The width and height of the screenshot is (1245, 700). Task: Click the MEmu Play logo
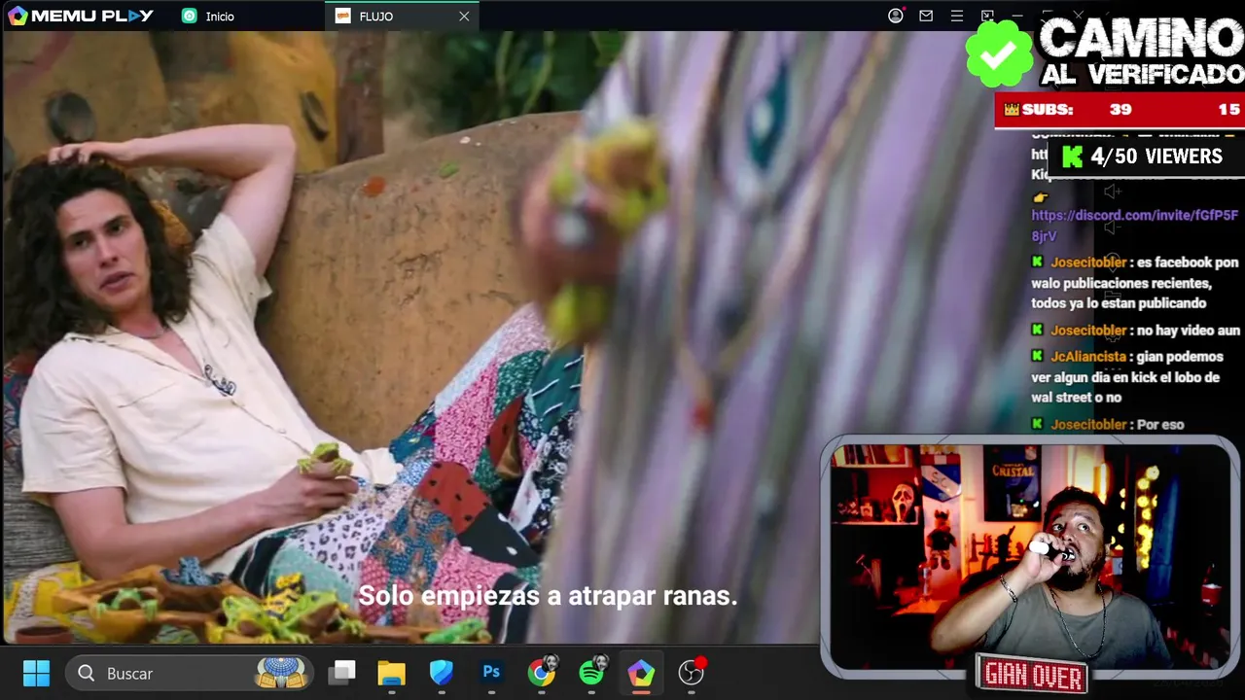click(81, 16)
